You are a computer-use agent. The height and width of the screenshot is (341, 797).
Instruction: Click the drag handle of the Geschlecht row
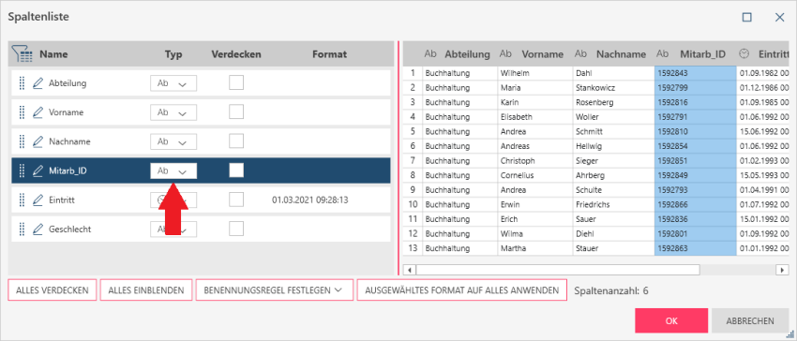[x=22, y=230]
